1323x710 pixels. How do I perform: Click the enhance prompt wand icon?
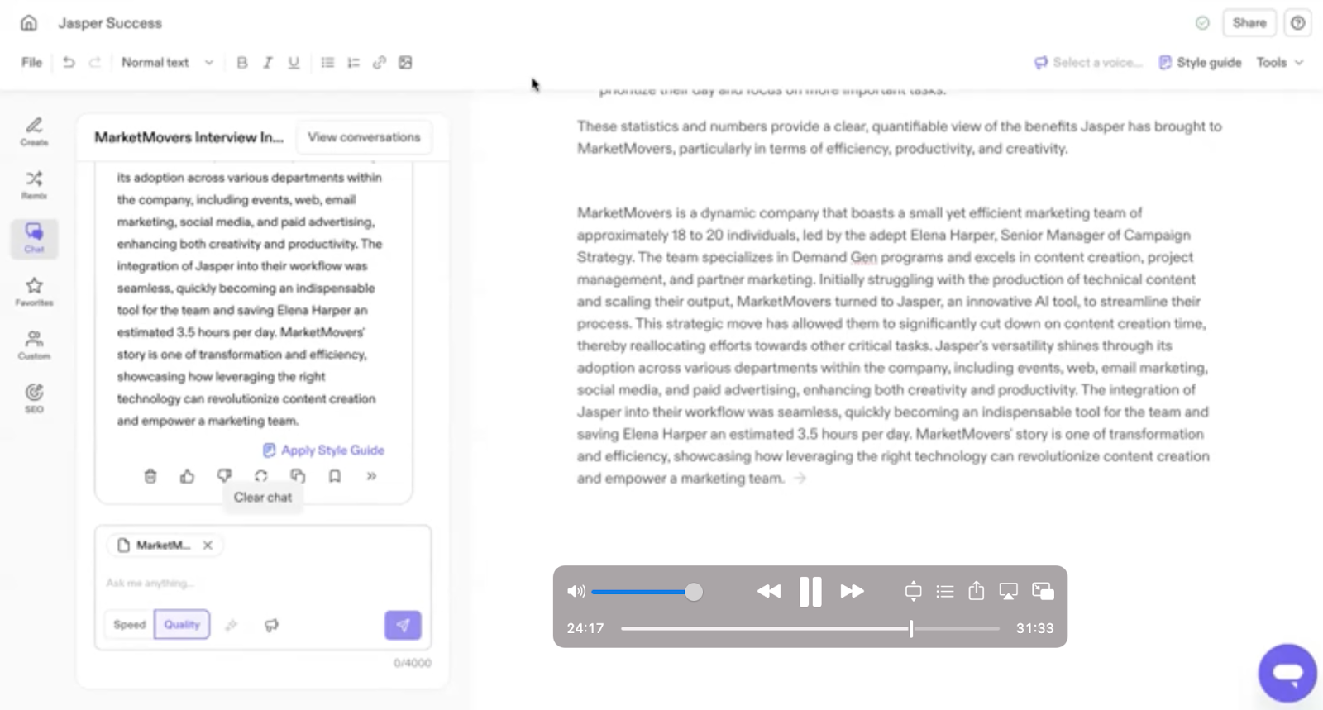coord(232,626)
